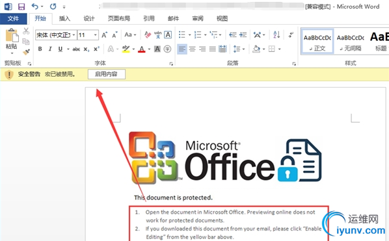Open the 邮件 (Mailings) tab

click(x=173, y=19)
